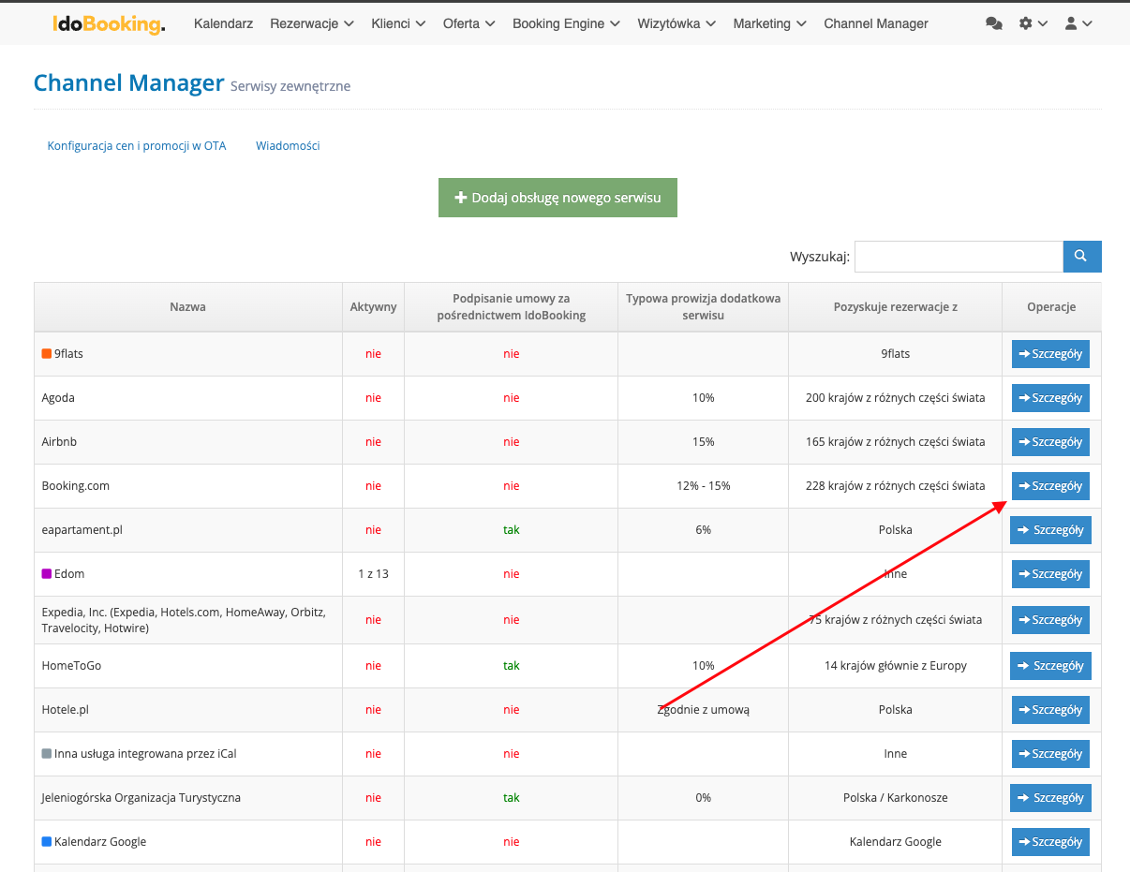Click the Hotele.pl service name
Screen dimensions: 1130x872
(x=66, y=710)
